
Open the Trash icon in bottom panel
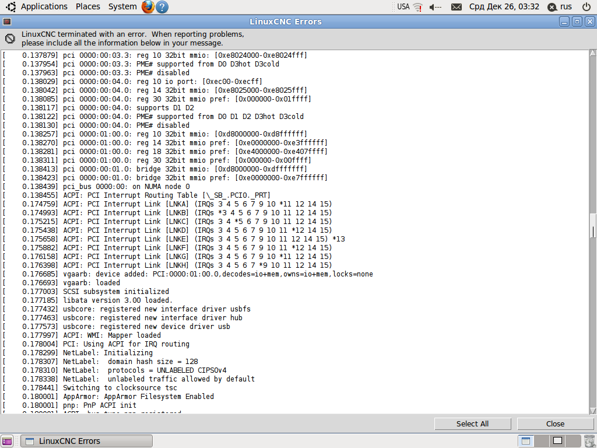589,441
